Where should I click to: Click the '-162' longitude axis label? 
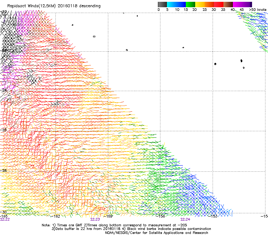[56, 216]
